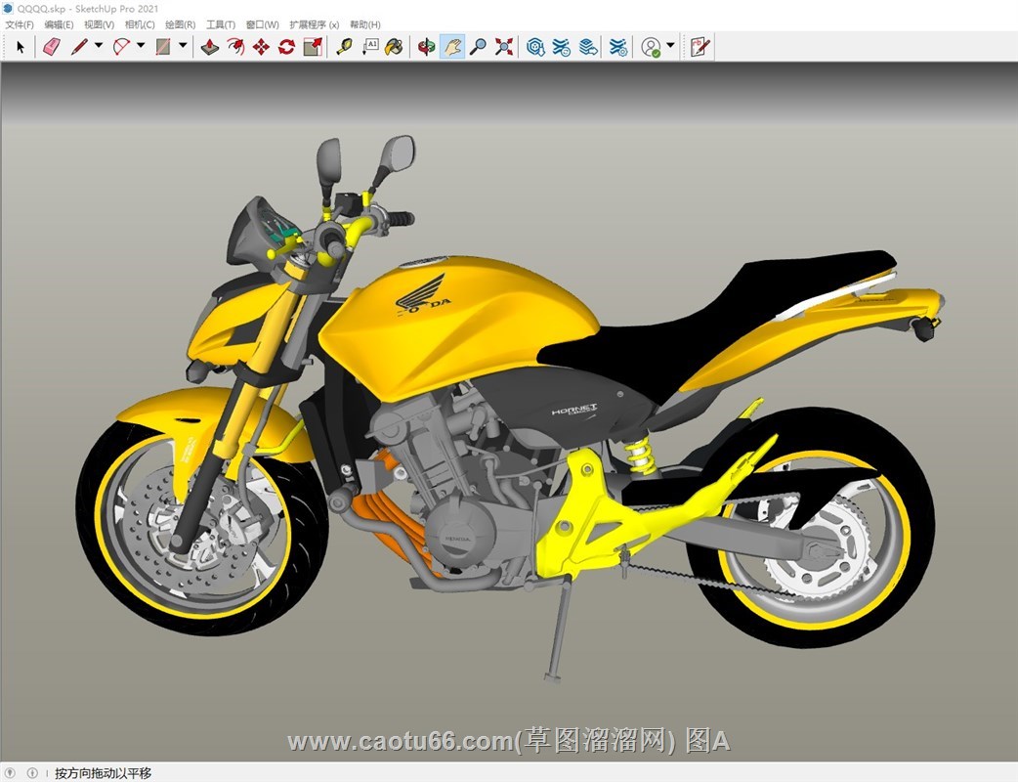The width and height of the screenshot is (1018, 782).
Task: Select the Rotate tool
Action: (x=286, y=46)
